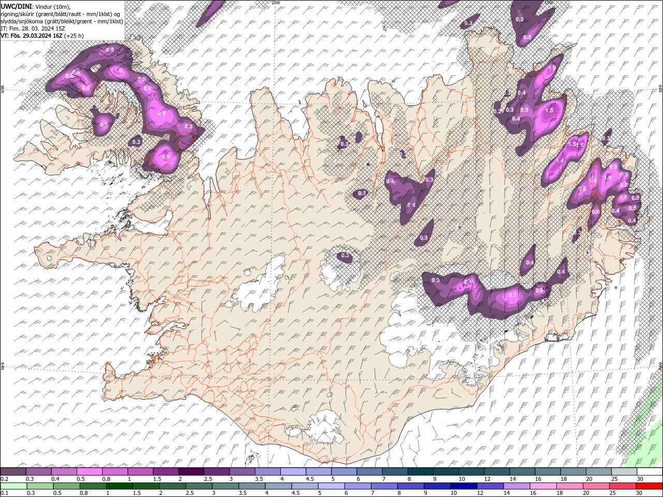
Task: Click the '30' number under the top legend row
Action: (x=639, y=479)
